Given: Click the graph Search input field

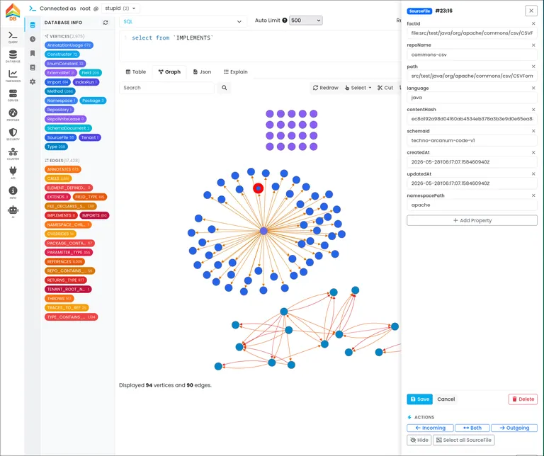Looking at the screenshot, I should (167, 88).
